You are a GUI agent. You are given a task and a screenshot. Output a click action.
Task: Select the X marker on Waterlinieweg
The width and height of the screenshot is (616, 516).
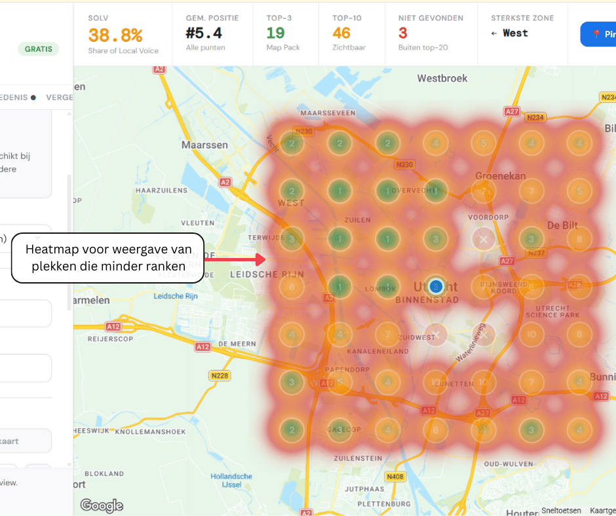pos(484,334)
